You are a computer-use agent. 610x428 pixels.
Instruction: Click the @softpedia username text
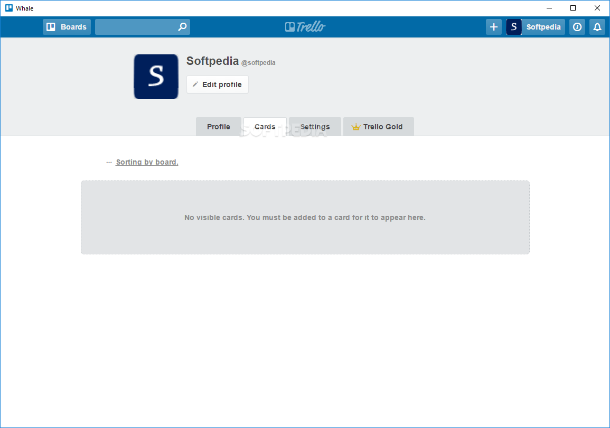tap(258, 63)
